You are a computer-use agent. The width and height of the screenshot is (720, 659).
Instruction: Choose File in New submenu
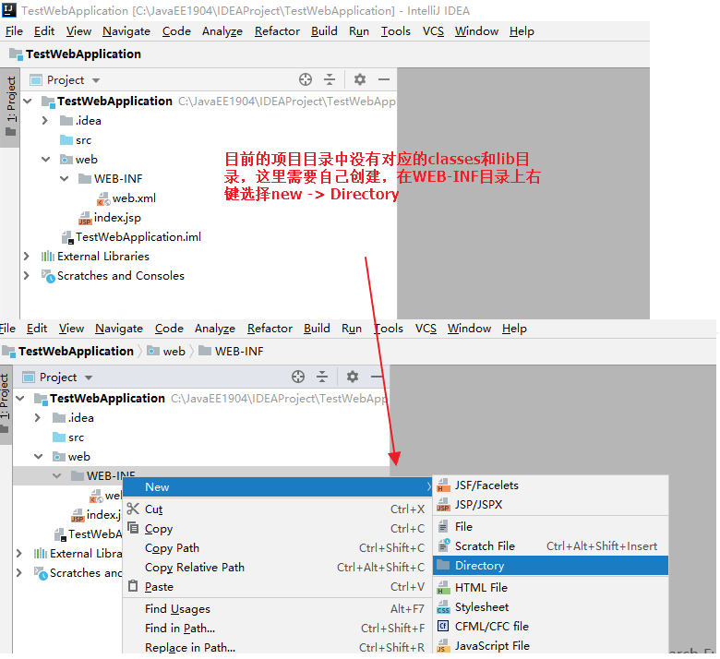550,527
